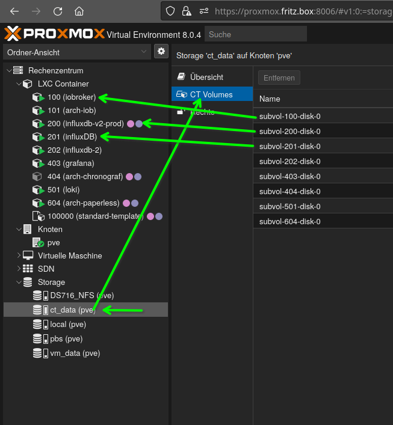Select row subvol-403-disk-0
Screen dimensions: 393x425
tap(323, 177)
